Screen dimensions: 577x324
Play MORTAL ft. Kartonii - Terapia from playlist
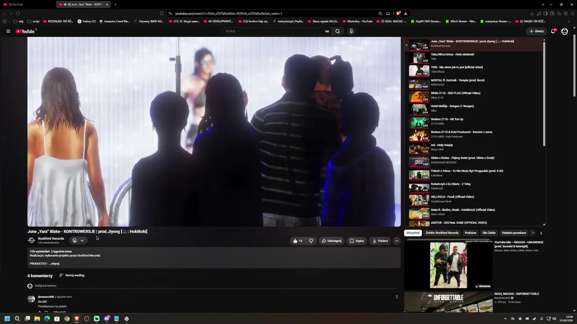point(473,83)
